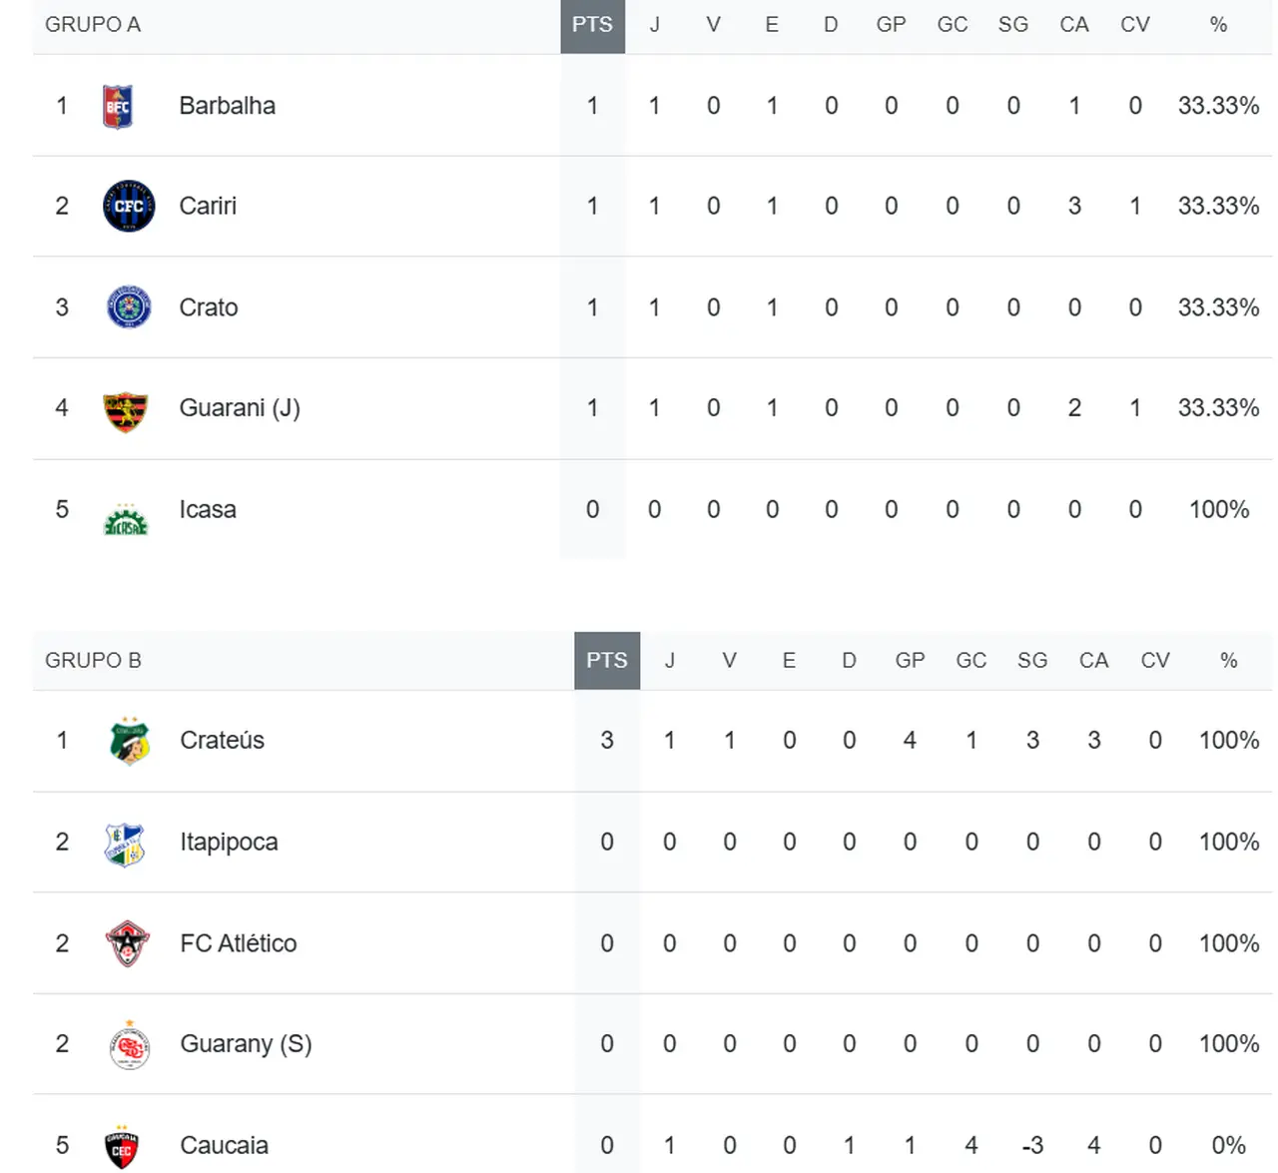
Task: Open the Crateús team link
Action: click(222, 741)
